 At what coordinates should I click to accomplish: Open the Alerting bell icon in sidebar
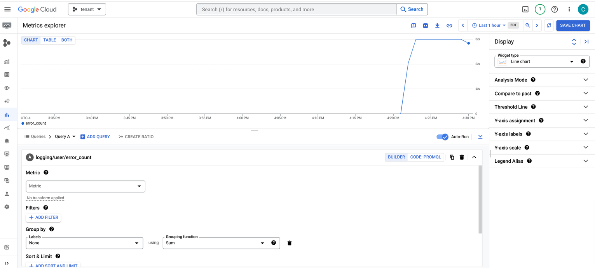click(7, 141)
